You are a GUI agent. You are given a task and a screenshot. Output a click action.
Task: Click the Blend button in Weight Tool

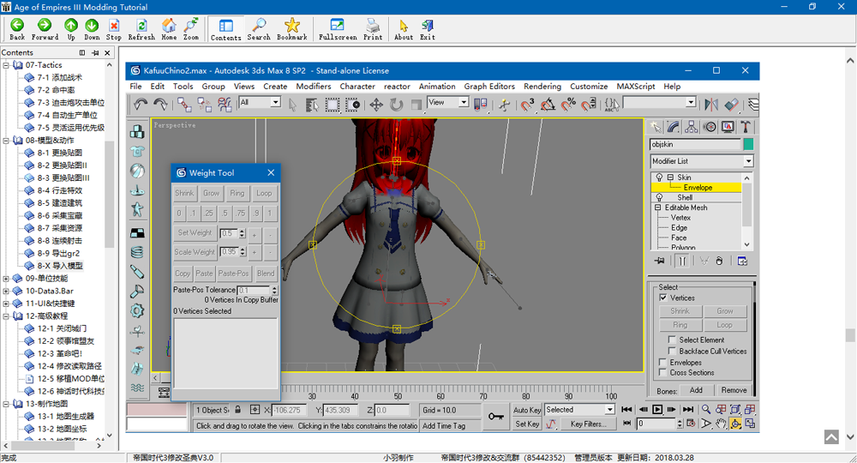pos(266,274)
